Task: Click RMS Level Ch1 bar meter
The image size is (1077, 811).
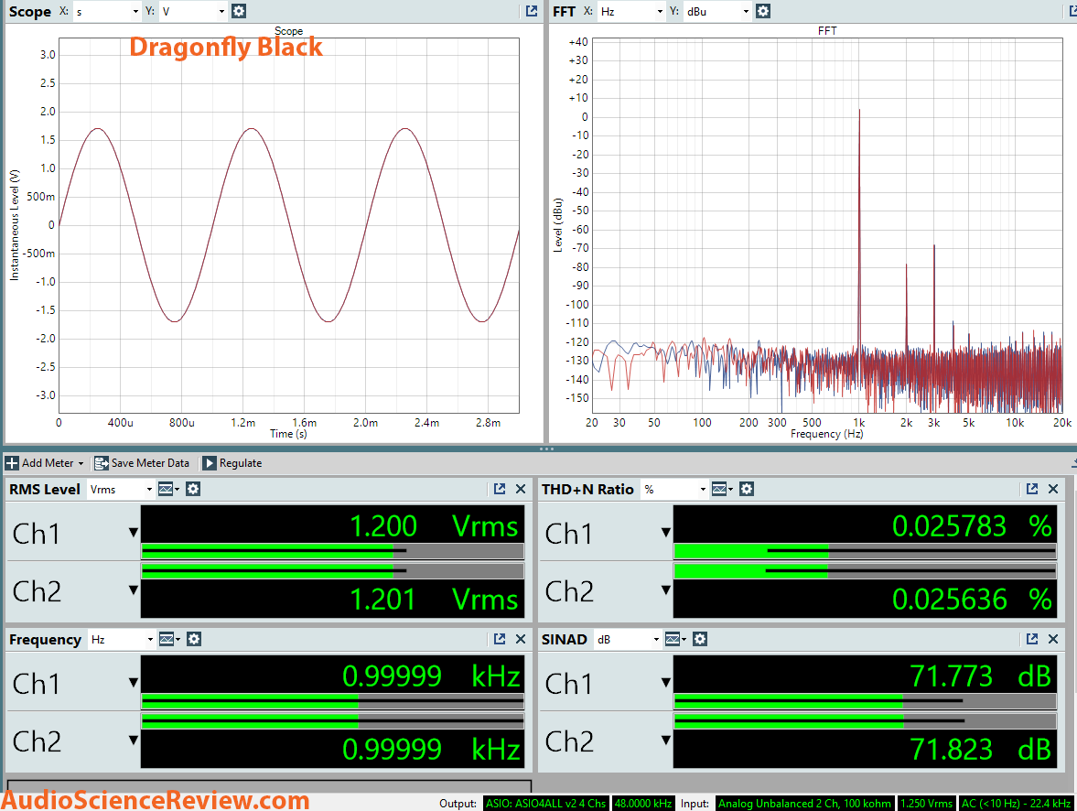Action: pos(332,550)
